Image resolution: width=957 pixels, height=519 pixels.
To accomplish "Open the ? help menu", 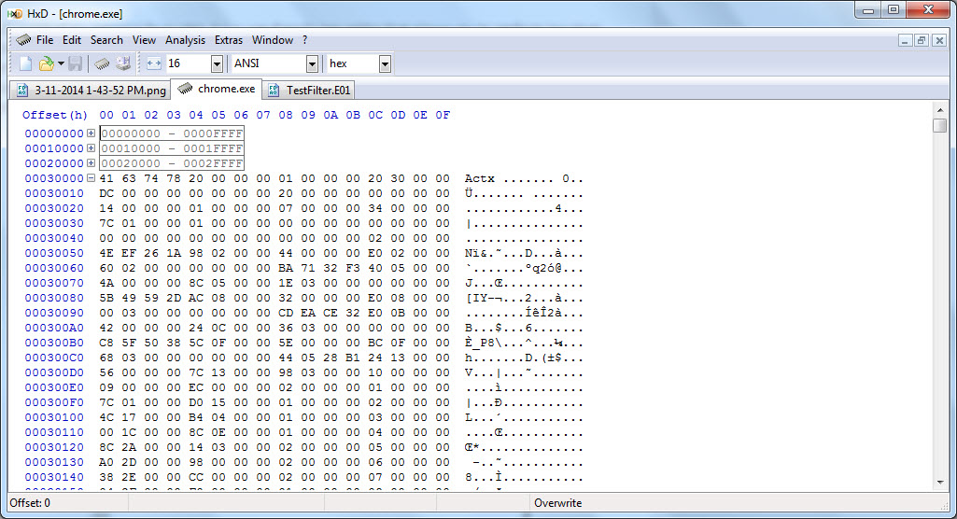I will [x=304, y=40].
